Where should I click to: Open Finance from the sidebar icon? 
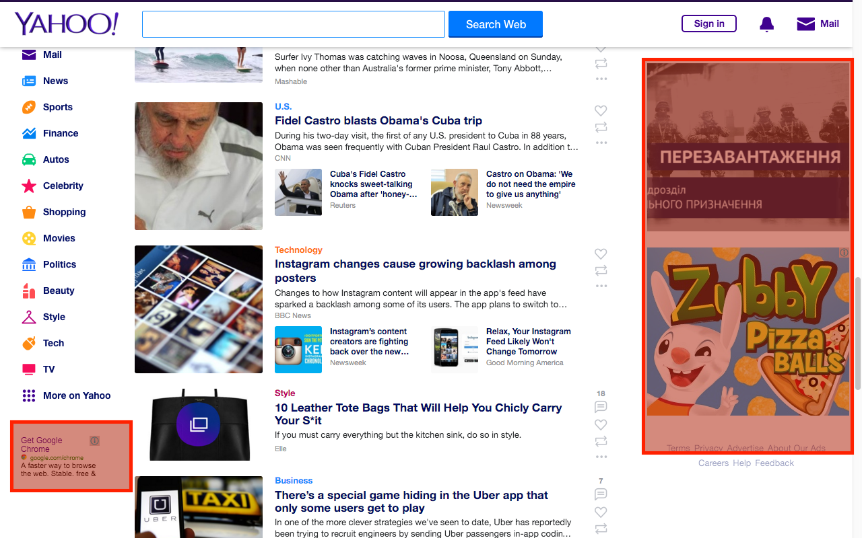(29, 133)
